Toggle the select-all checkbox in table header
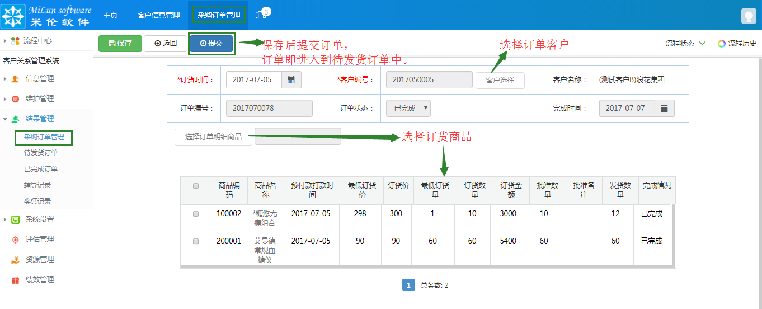This screenshot has height=309, width=762. point(196,186)
